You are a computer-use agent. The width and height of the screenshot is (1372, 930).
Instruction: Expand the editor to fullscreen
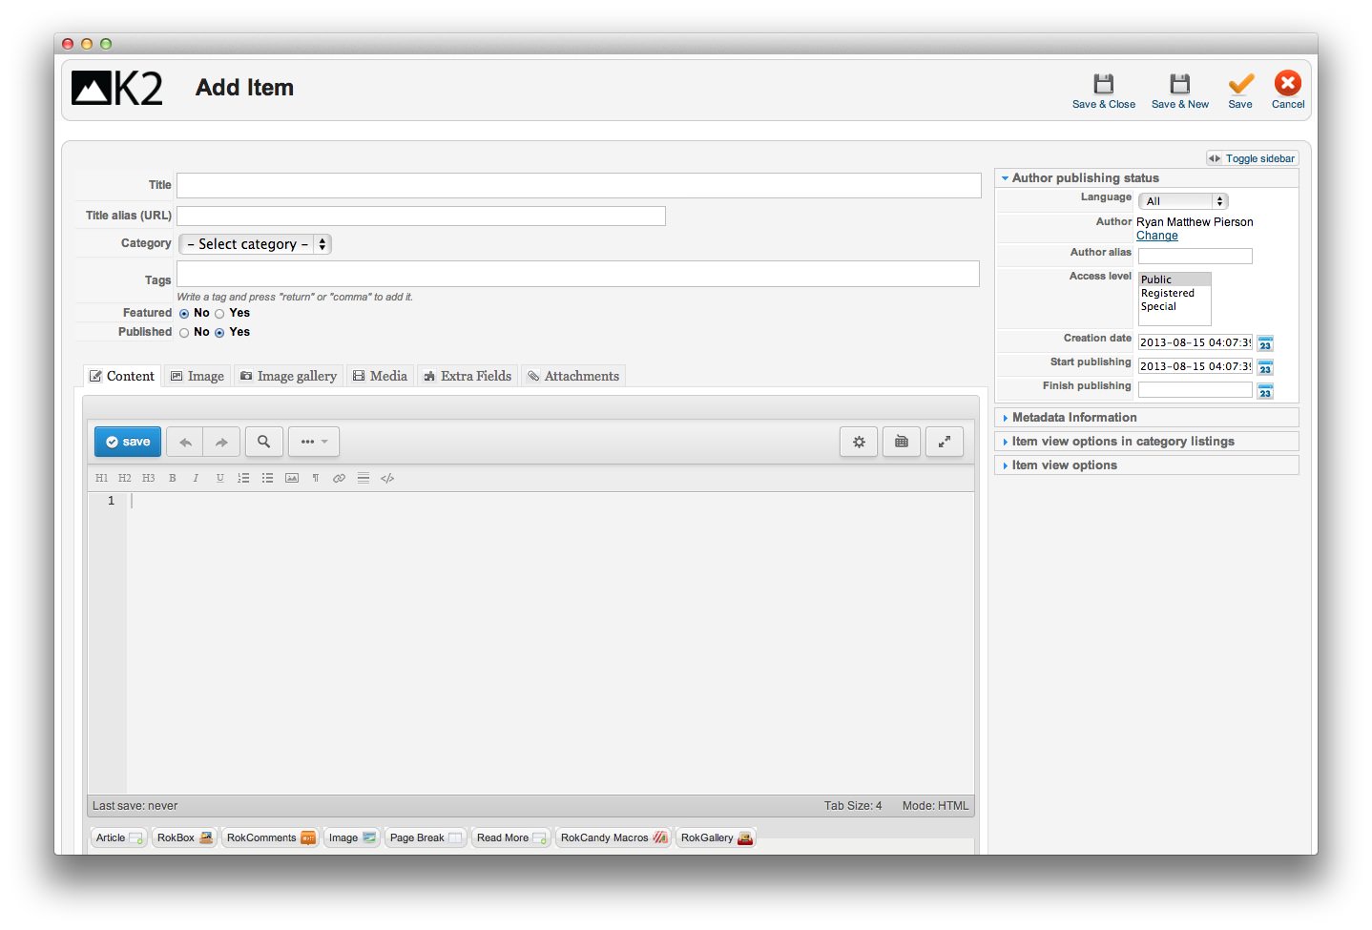(x=944, y=442)
